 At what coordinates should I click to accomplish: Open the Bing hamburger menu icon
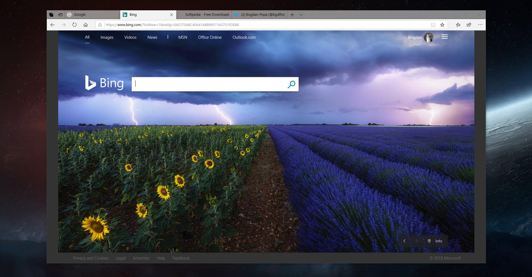click(x=445, y=37)
